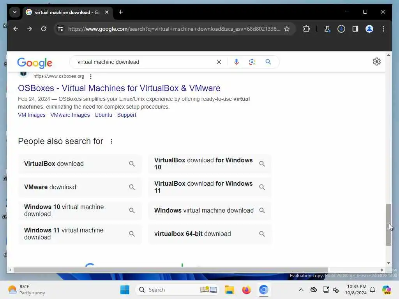Open the Support sitelink
Viewport: 399px width, 299px height.
tap(127, 115)
